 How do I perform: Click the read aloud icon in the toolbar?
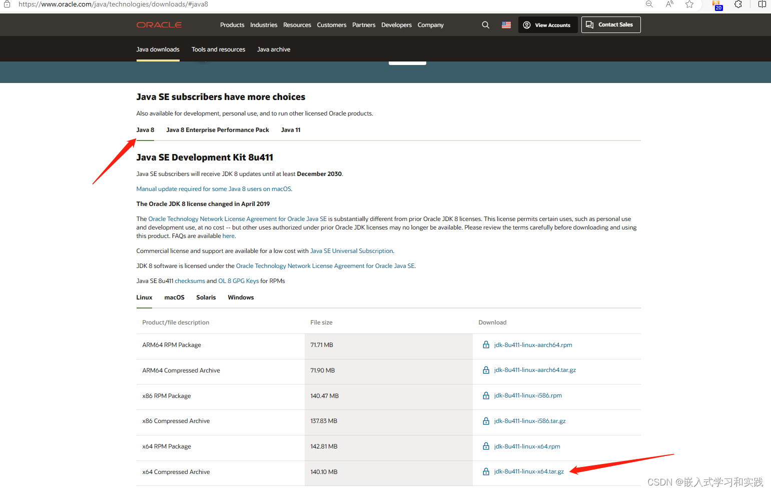coord(669,4)
